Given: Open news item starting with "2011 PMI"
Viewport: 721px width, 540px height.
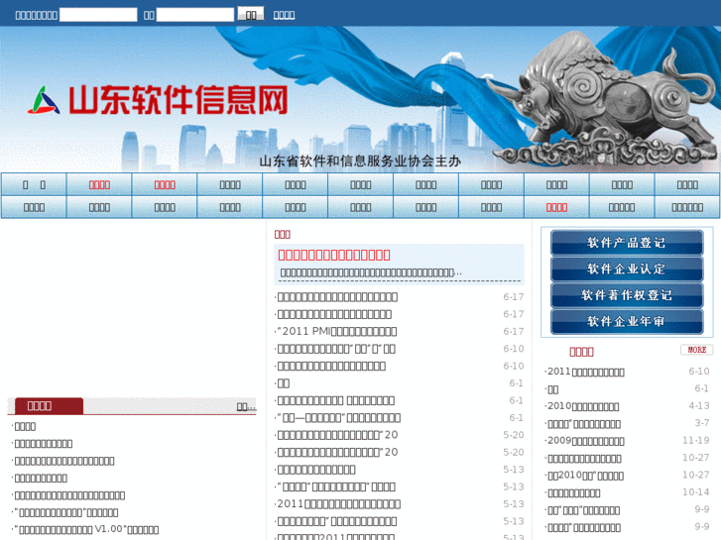Looking at the screenshot, I should pyautogui.click(x=337, y=331).
